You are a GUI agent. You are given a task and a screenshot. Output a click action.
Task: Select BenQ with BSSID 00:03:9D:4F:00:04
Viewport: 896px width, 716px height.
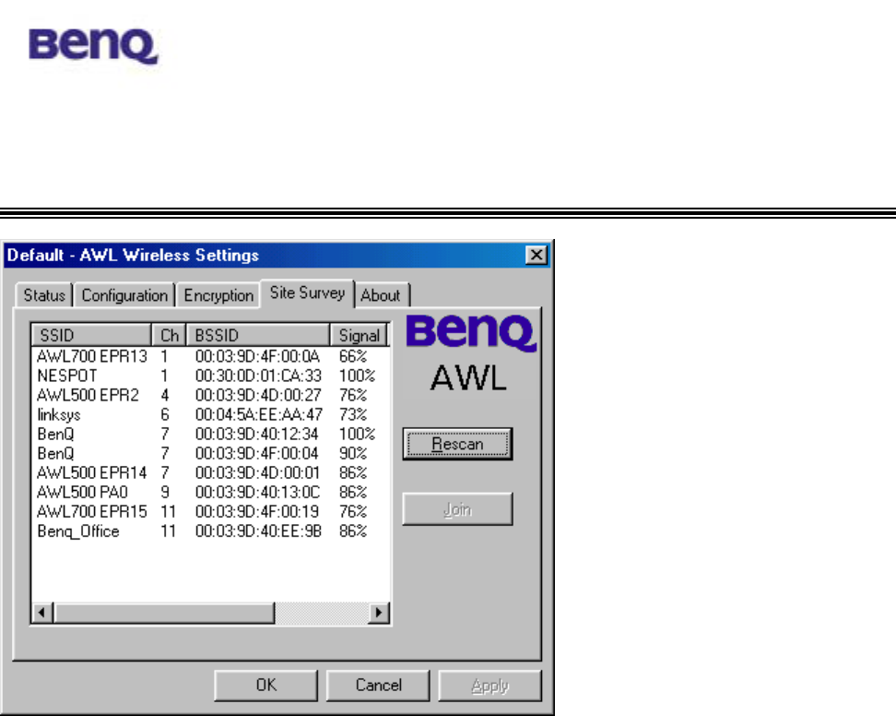point(210,454)
